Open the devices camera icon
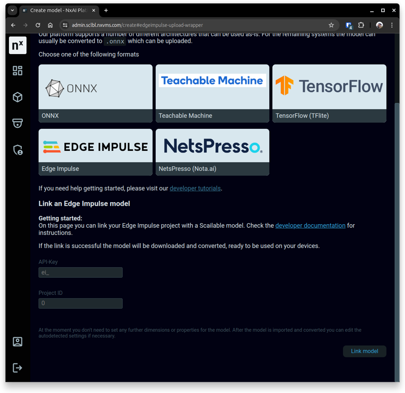Screen dimensions: 405x393 pos(18,123)
